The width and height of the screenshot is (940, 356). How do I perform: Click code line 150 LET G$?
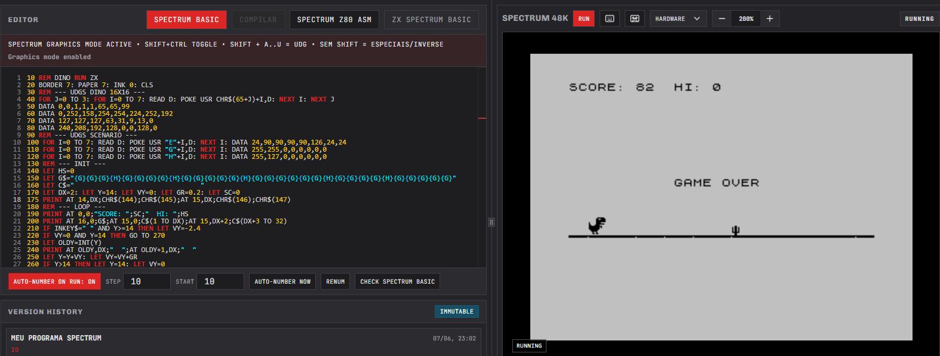[241, 178]
